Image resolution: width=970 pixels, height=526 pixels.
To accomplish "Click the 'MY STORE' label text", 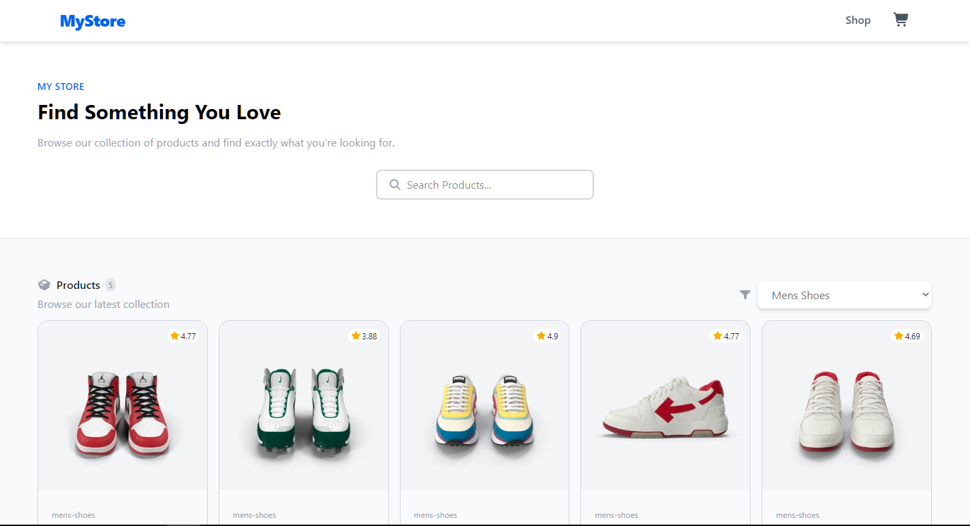I will pos(61,87).
